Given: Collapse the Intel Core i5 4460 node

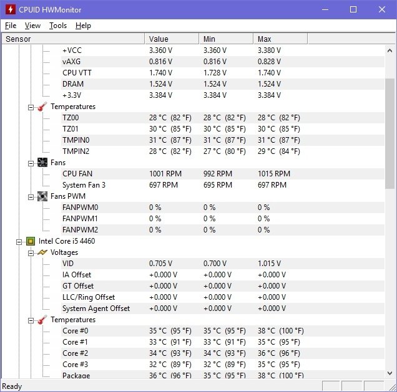Looking at the screenshot, I should [19, 241].
